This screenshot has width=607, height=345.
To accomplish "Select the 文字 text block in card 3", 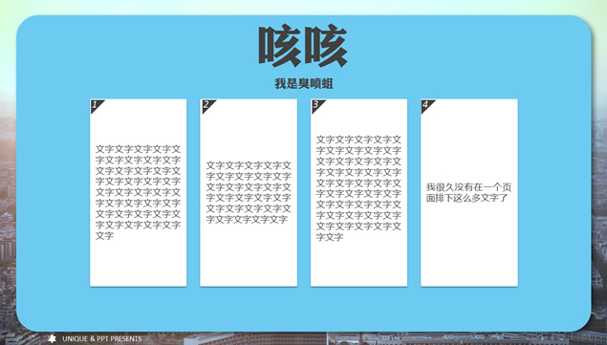I will [x=358, y=188].
